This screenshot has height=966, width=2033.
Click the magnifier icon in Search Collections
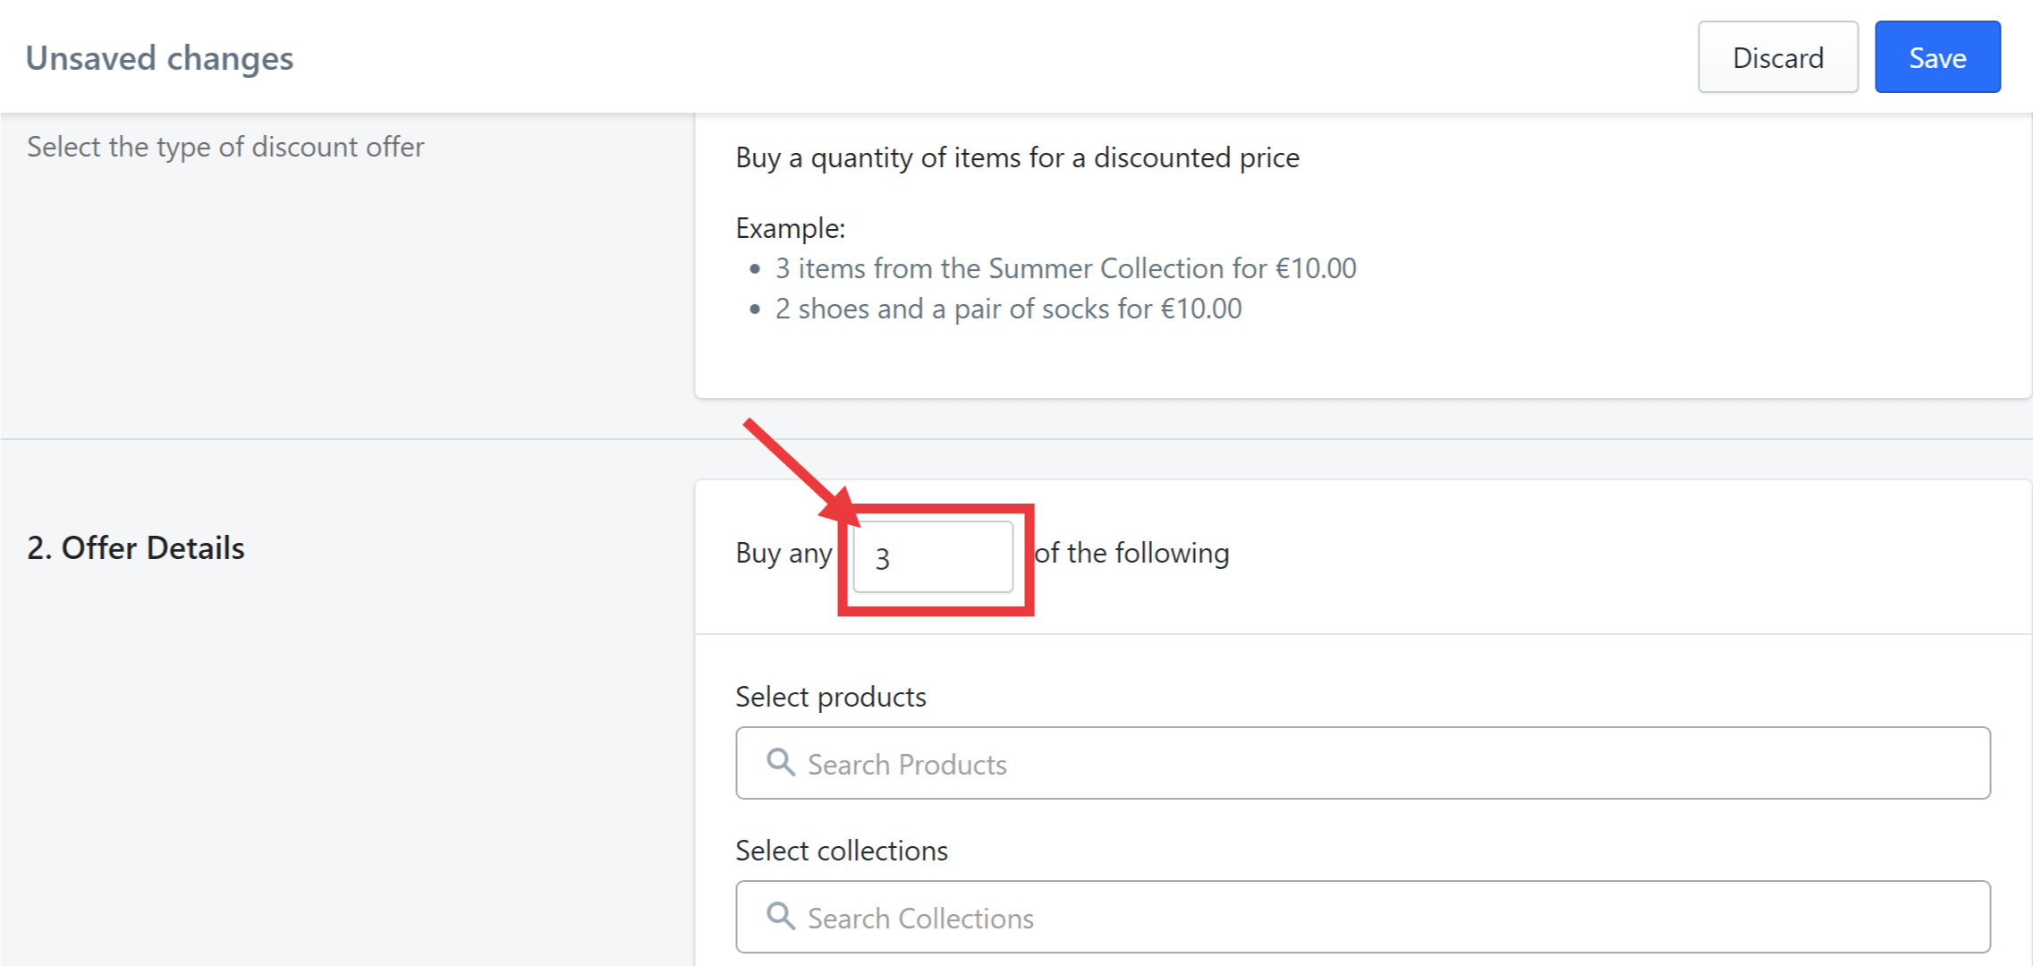[x=781, y=917]
